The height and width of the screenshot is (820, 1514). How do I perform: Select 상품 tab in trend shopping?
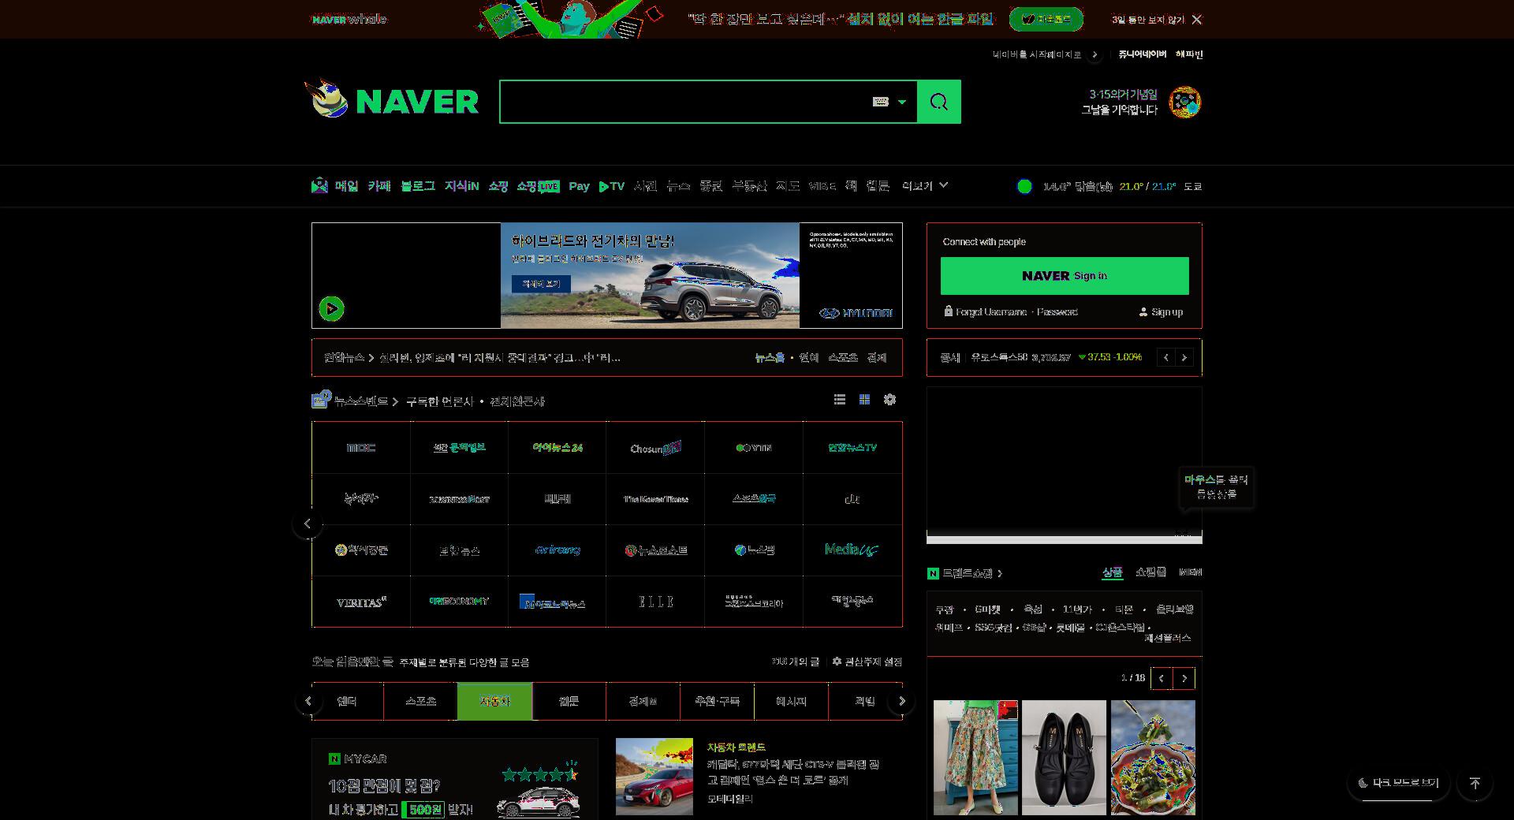pyautogui.click(x=1112, y=572)
